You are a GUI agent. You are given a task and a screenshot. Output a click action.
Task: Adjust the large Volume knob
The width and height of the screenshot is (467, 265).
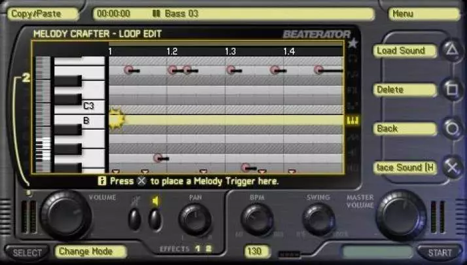(66, 215)
